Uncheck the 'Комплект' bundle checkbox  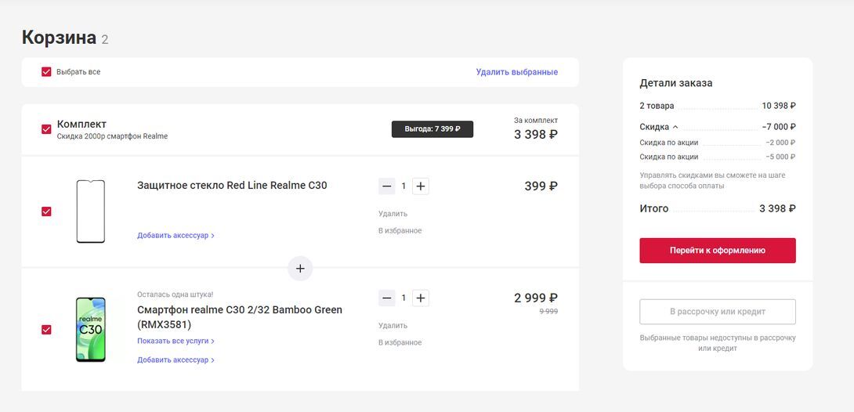click(46, 129)
